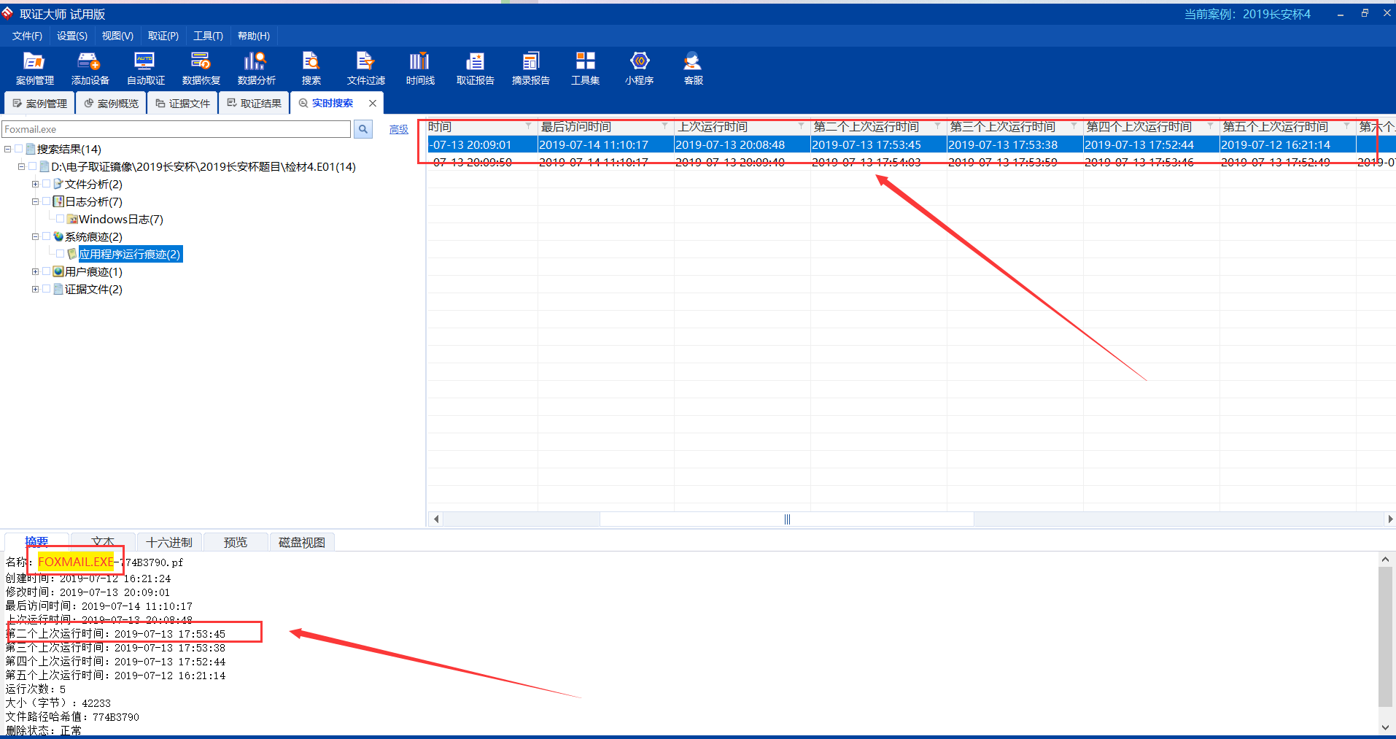Viewport: 1396px width, 739px height.
Task: Expand the 用户痕迹(1) node
Action: click(x=35, y=271)
